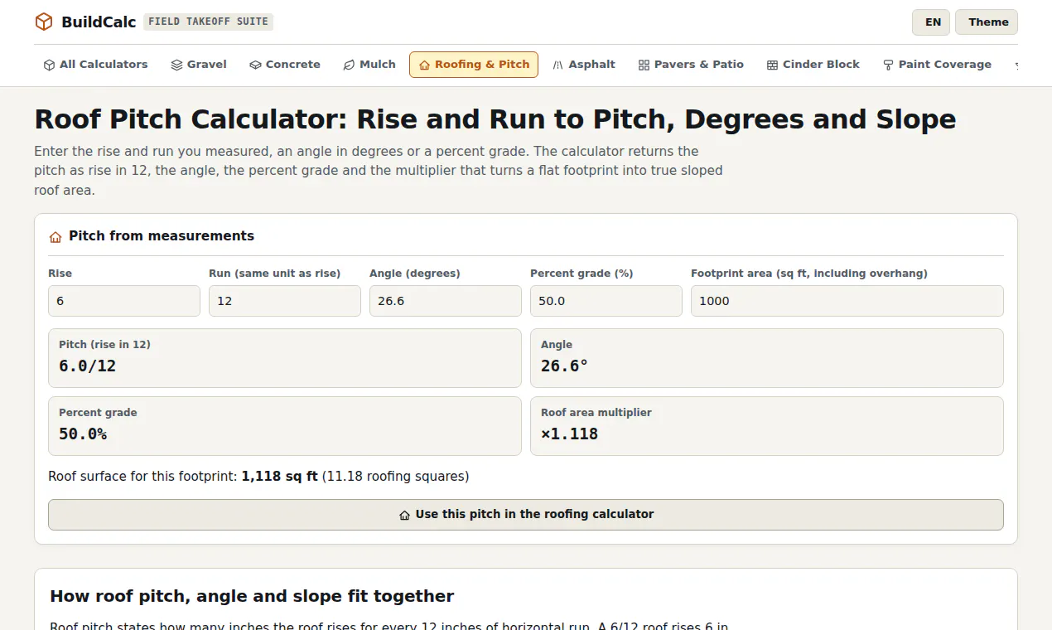Screen dimensions: 1052x630
Task: Click the Percent grade (%) input field
Action: (606, 301)
